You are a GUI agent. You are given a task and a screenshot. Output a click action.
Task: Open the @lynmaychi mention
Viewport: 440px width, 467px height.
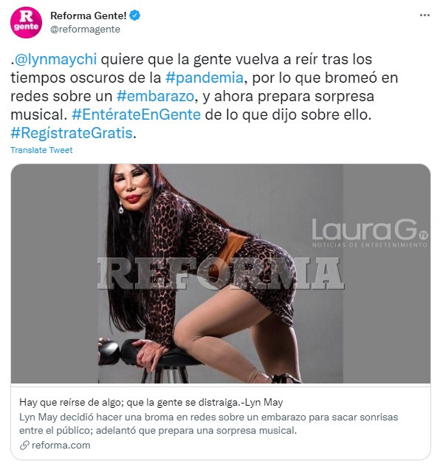point(55,59)
